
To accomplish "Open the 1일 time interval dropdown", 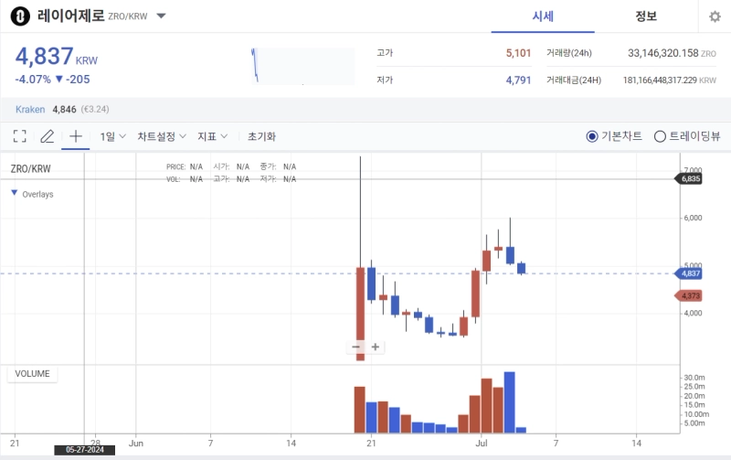I will coord(113,136).
